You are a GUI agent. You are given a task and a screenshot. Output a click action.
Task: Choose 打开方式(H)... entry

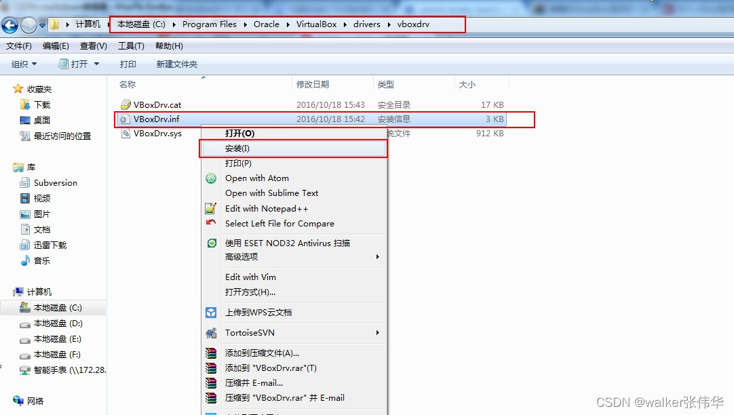[x=250, y=292]
